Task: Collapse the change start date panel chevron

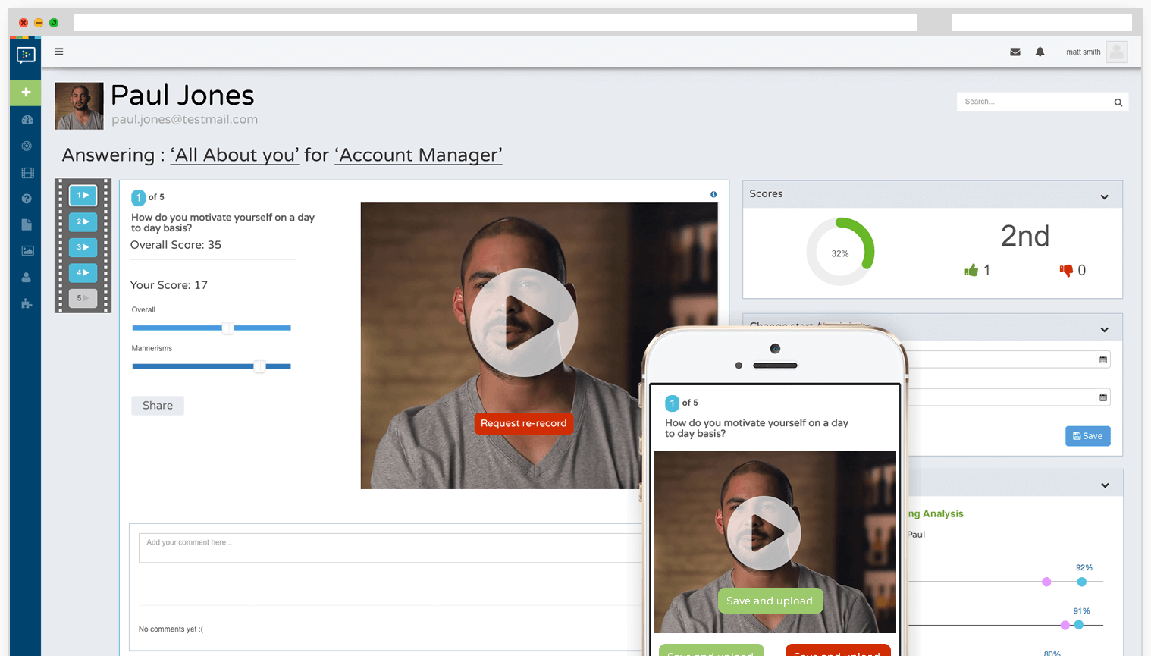Action: click(1104, 330)
